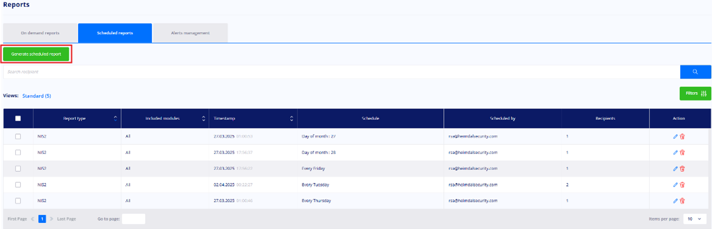Click timestamp 27.03.2025 01:00:53
This screenshot has width=712, height=229.
coord(233,136)
